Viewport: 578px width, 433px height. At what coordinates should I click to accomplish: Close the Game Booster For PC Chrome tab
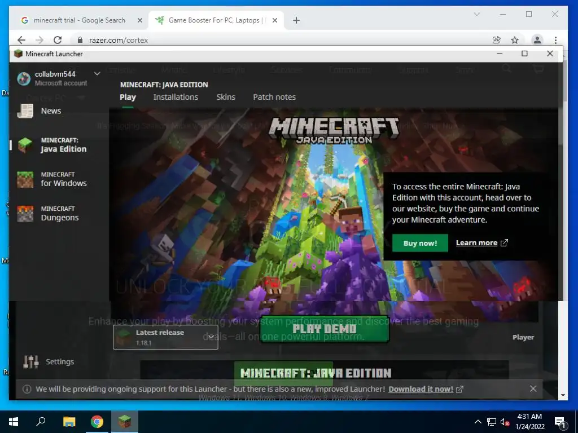[x=275, y=20]
